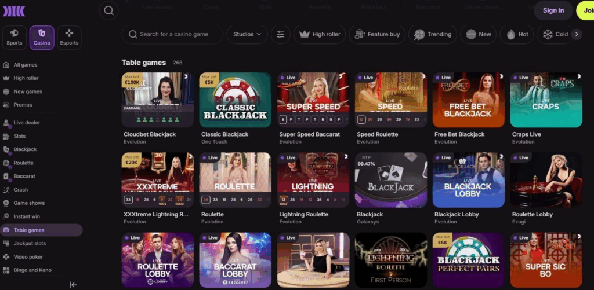Screen dimensions: 594x290
Task: Open the Slots category label in sidebar
Action: coord(20,136)
